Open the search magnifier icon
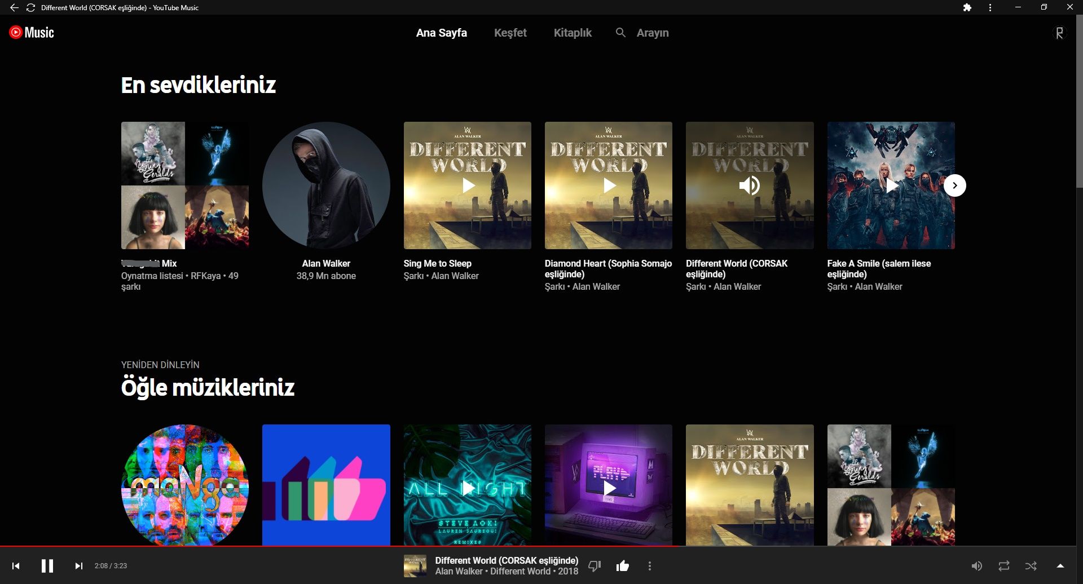 620,33
